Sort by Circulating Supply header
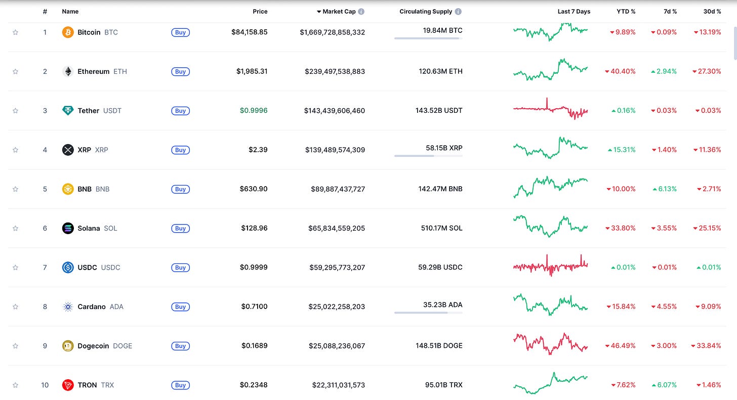 [x=426, y=12]
